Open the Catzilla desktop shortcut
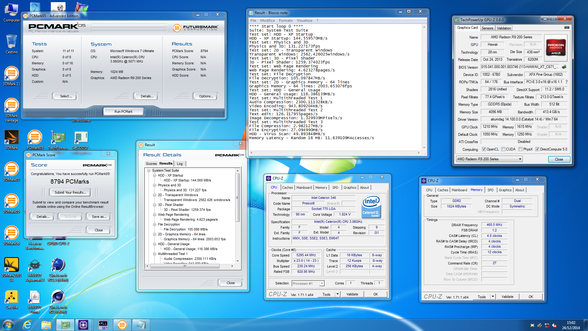Image resolution: width=588 pixels, height=331 pixels. pos(12,299)
